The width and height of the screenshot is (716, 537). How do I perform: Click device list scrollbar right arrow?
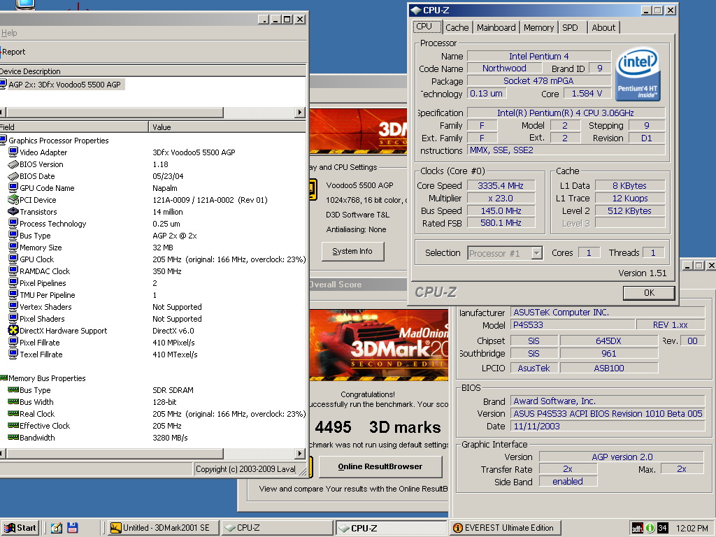click(x=299, y=113)
